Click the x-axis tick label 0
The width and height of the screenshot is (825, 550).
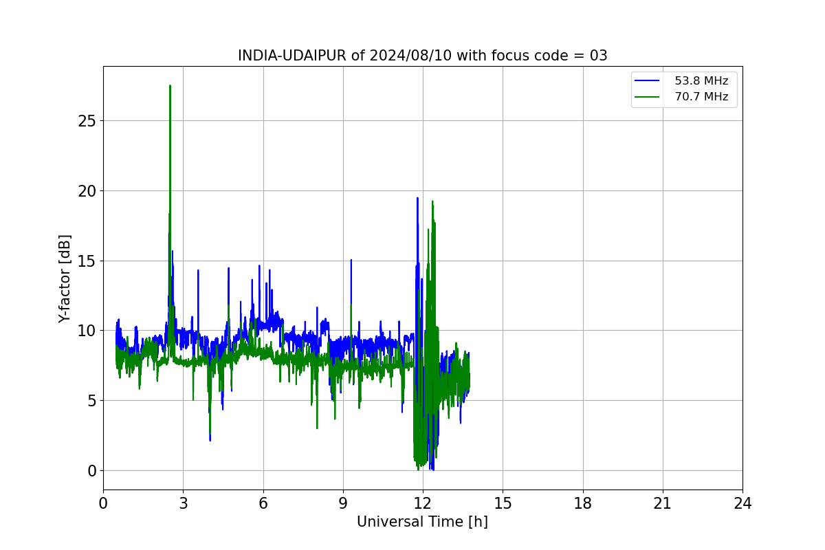click(103, 503)
